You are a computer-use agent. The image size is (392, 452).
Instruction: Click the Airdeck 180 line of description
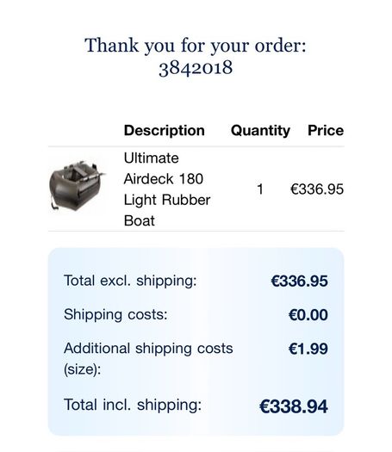pyautogui.click(x=164, y=179)
